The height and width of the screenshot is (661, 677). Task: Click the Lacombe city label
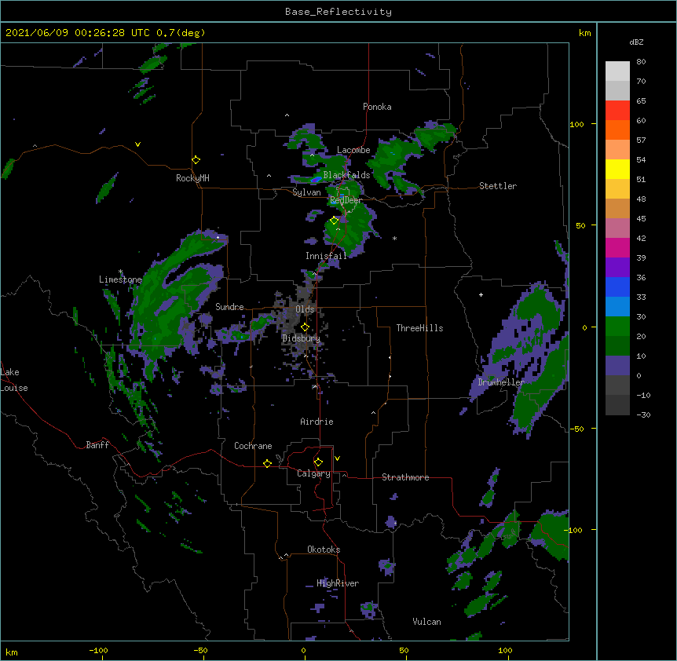(x=353, y=150)
